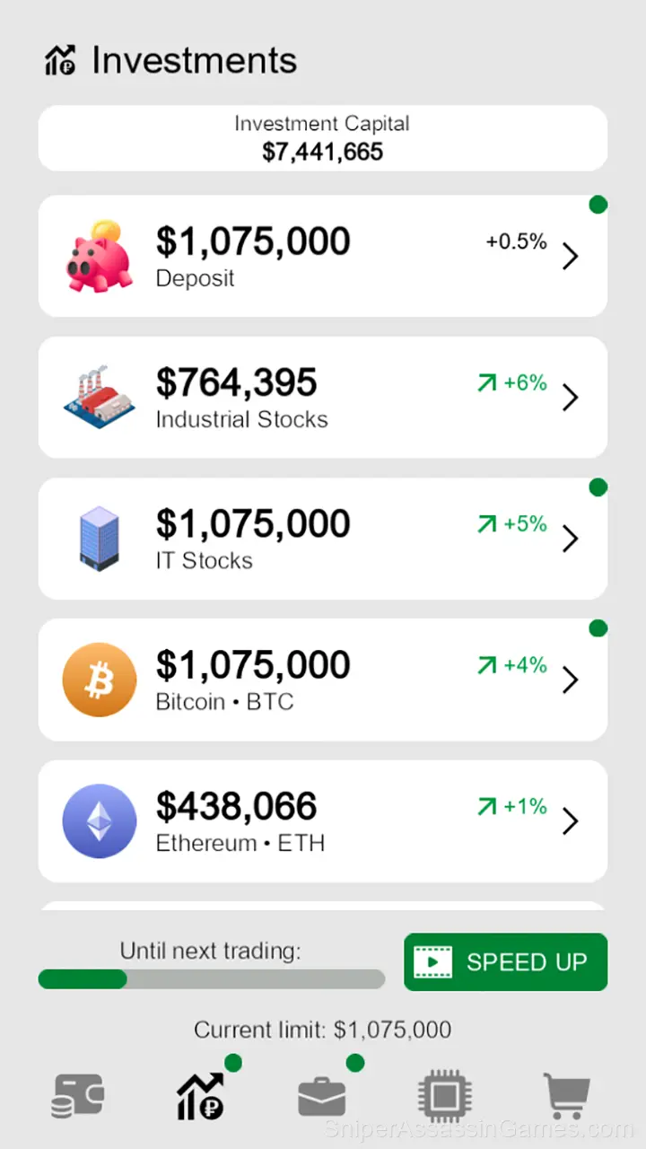Select the Investments chart tab in bottom bar
This screenshot has height=1149, width=646.
[x=200, y=1096]
